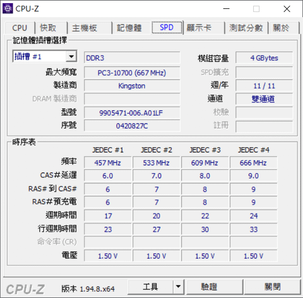Click the Kingston manufacturer value

(132, 86)
